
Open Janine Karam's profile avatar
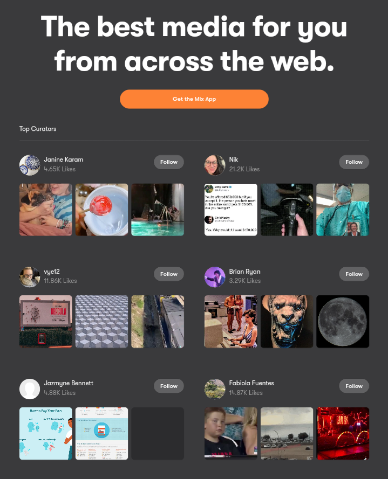tap(30, 165)
